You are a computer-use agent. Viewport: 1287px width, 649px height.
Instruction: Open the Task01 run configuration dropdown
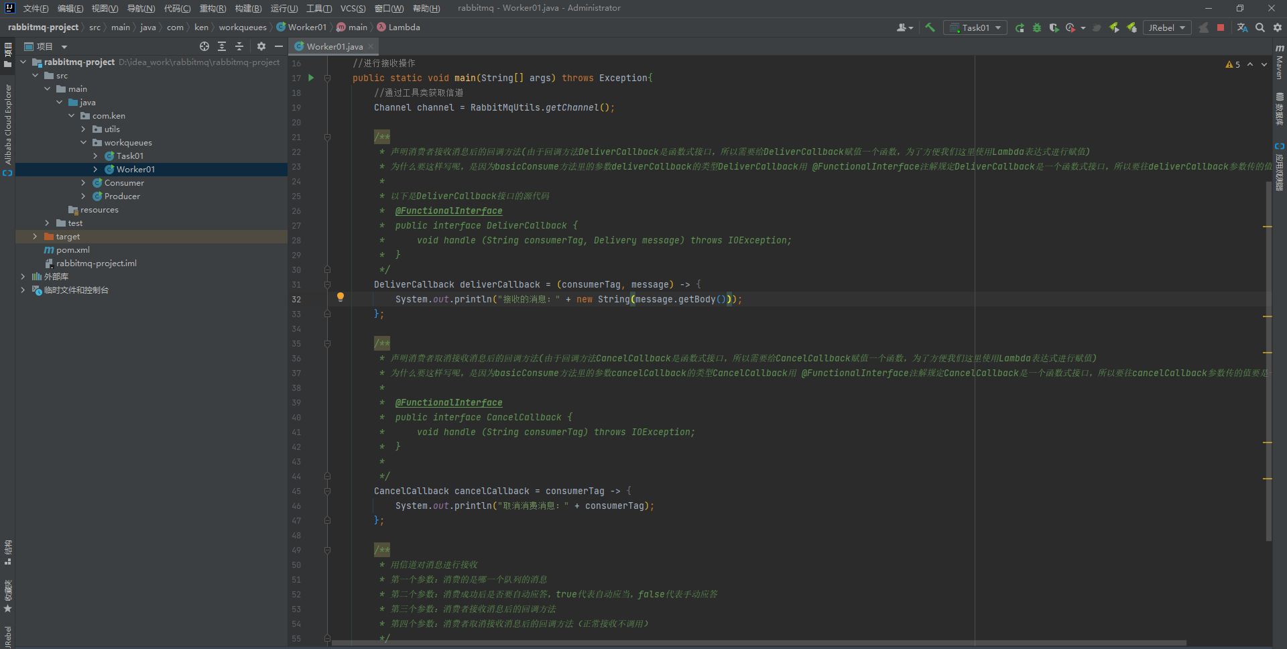(x=975, y=27)
